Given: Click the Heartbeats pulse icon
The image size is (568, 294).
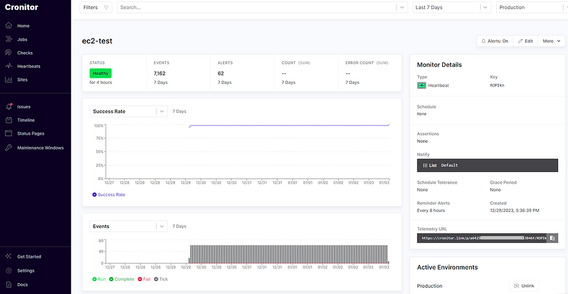Looking at the screenshot, I should point(9,66).
